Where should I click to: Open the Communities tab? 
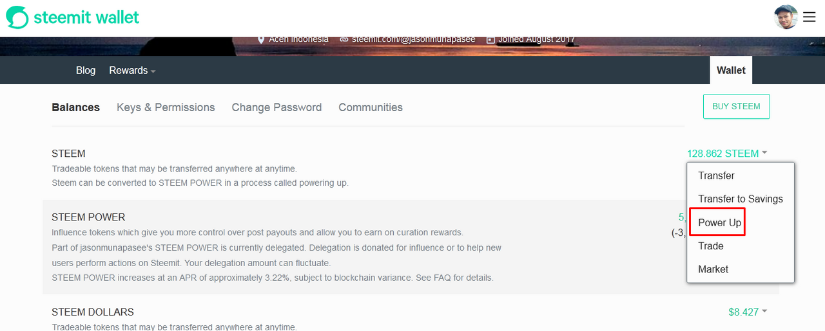371,107
